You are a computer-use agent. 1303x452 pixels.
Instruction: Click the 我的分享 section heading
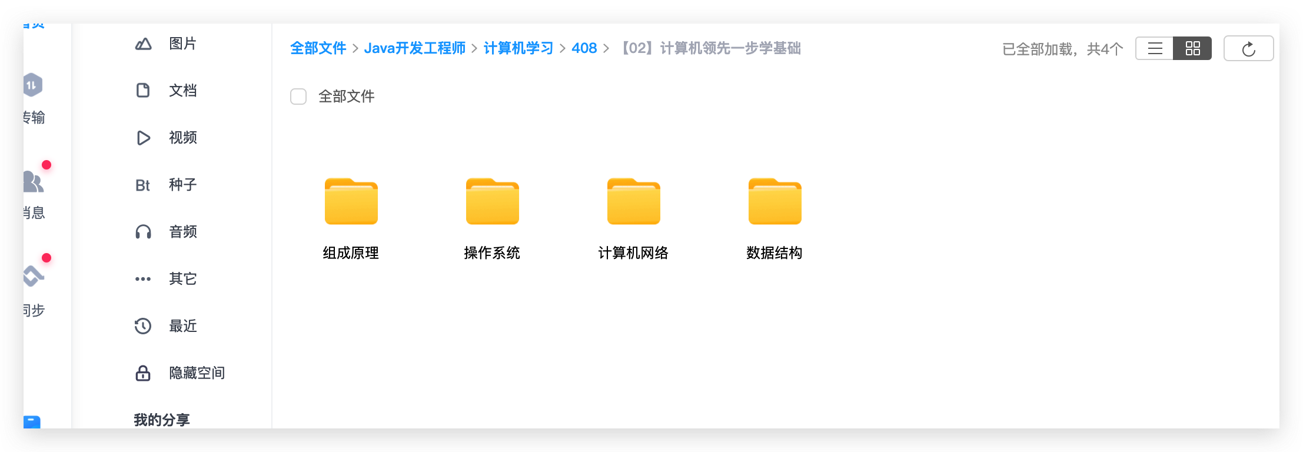pyautogui.click(x=162, y=420)
